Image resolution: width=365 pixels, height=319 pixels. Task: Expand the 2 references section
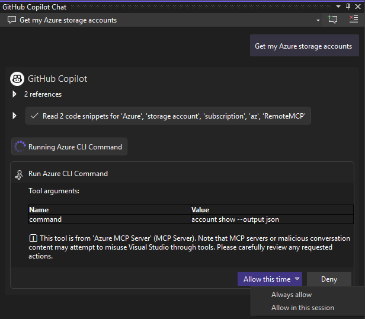click(15, 94)
